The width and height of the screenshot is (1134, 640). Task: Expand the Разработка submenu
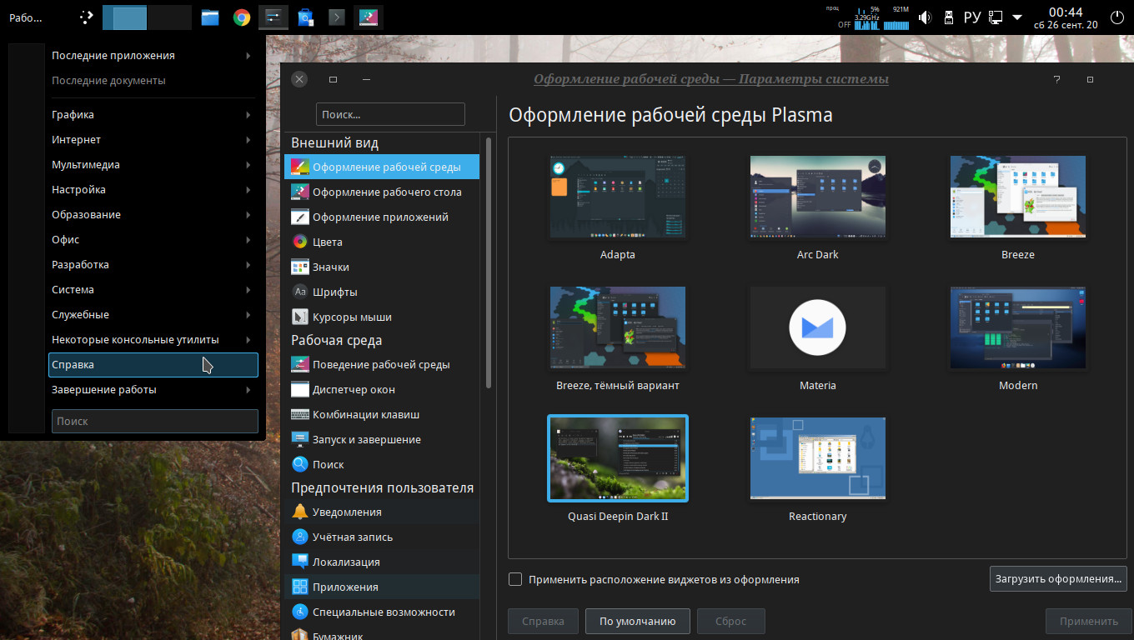pos(153,265)
